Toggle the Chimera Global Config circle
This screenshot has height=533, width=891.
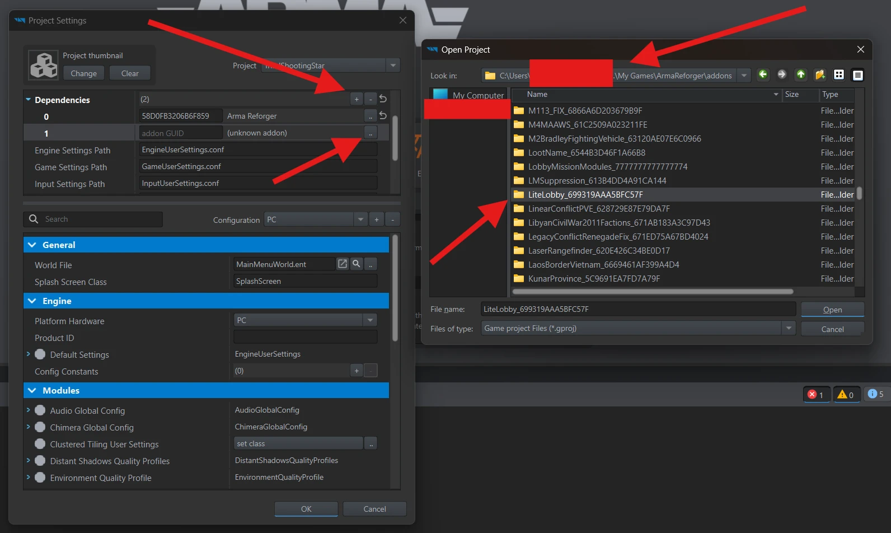click(x=40, y=427)
